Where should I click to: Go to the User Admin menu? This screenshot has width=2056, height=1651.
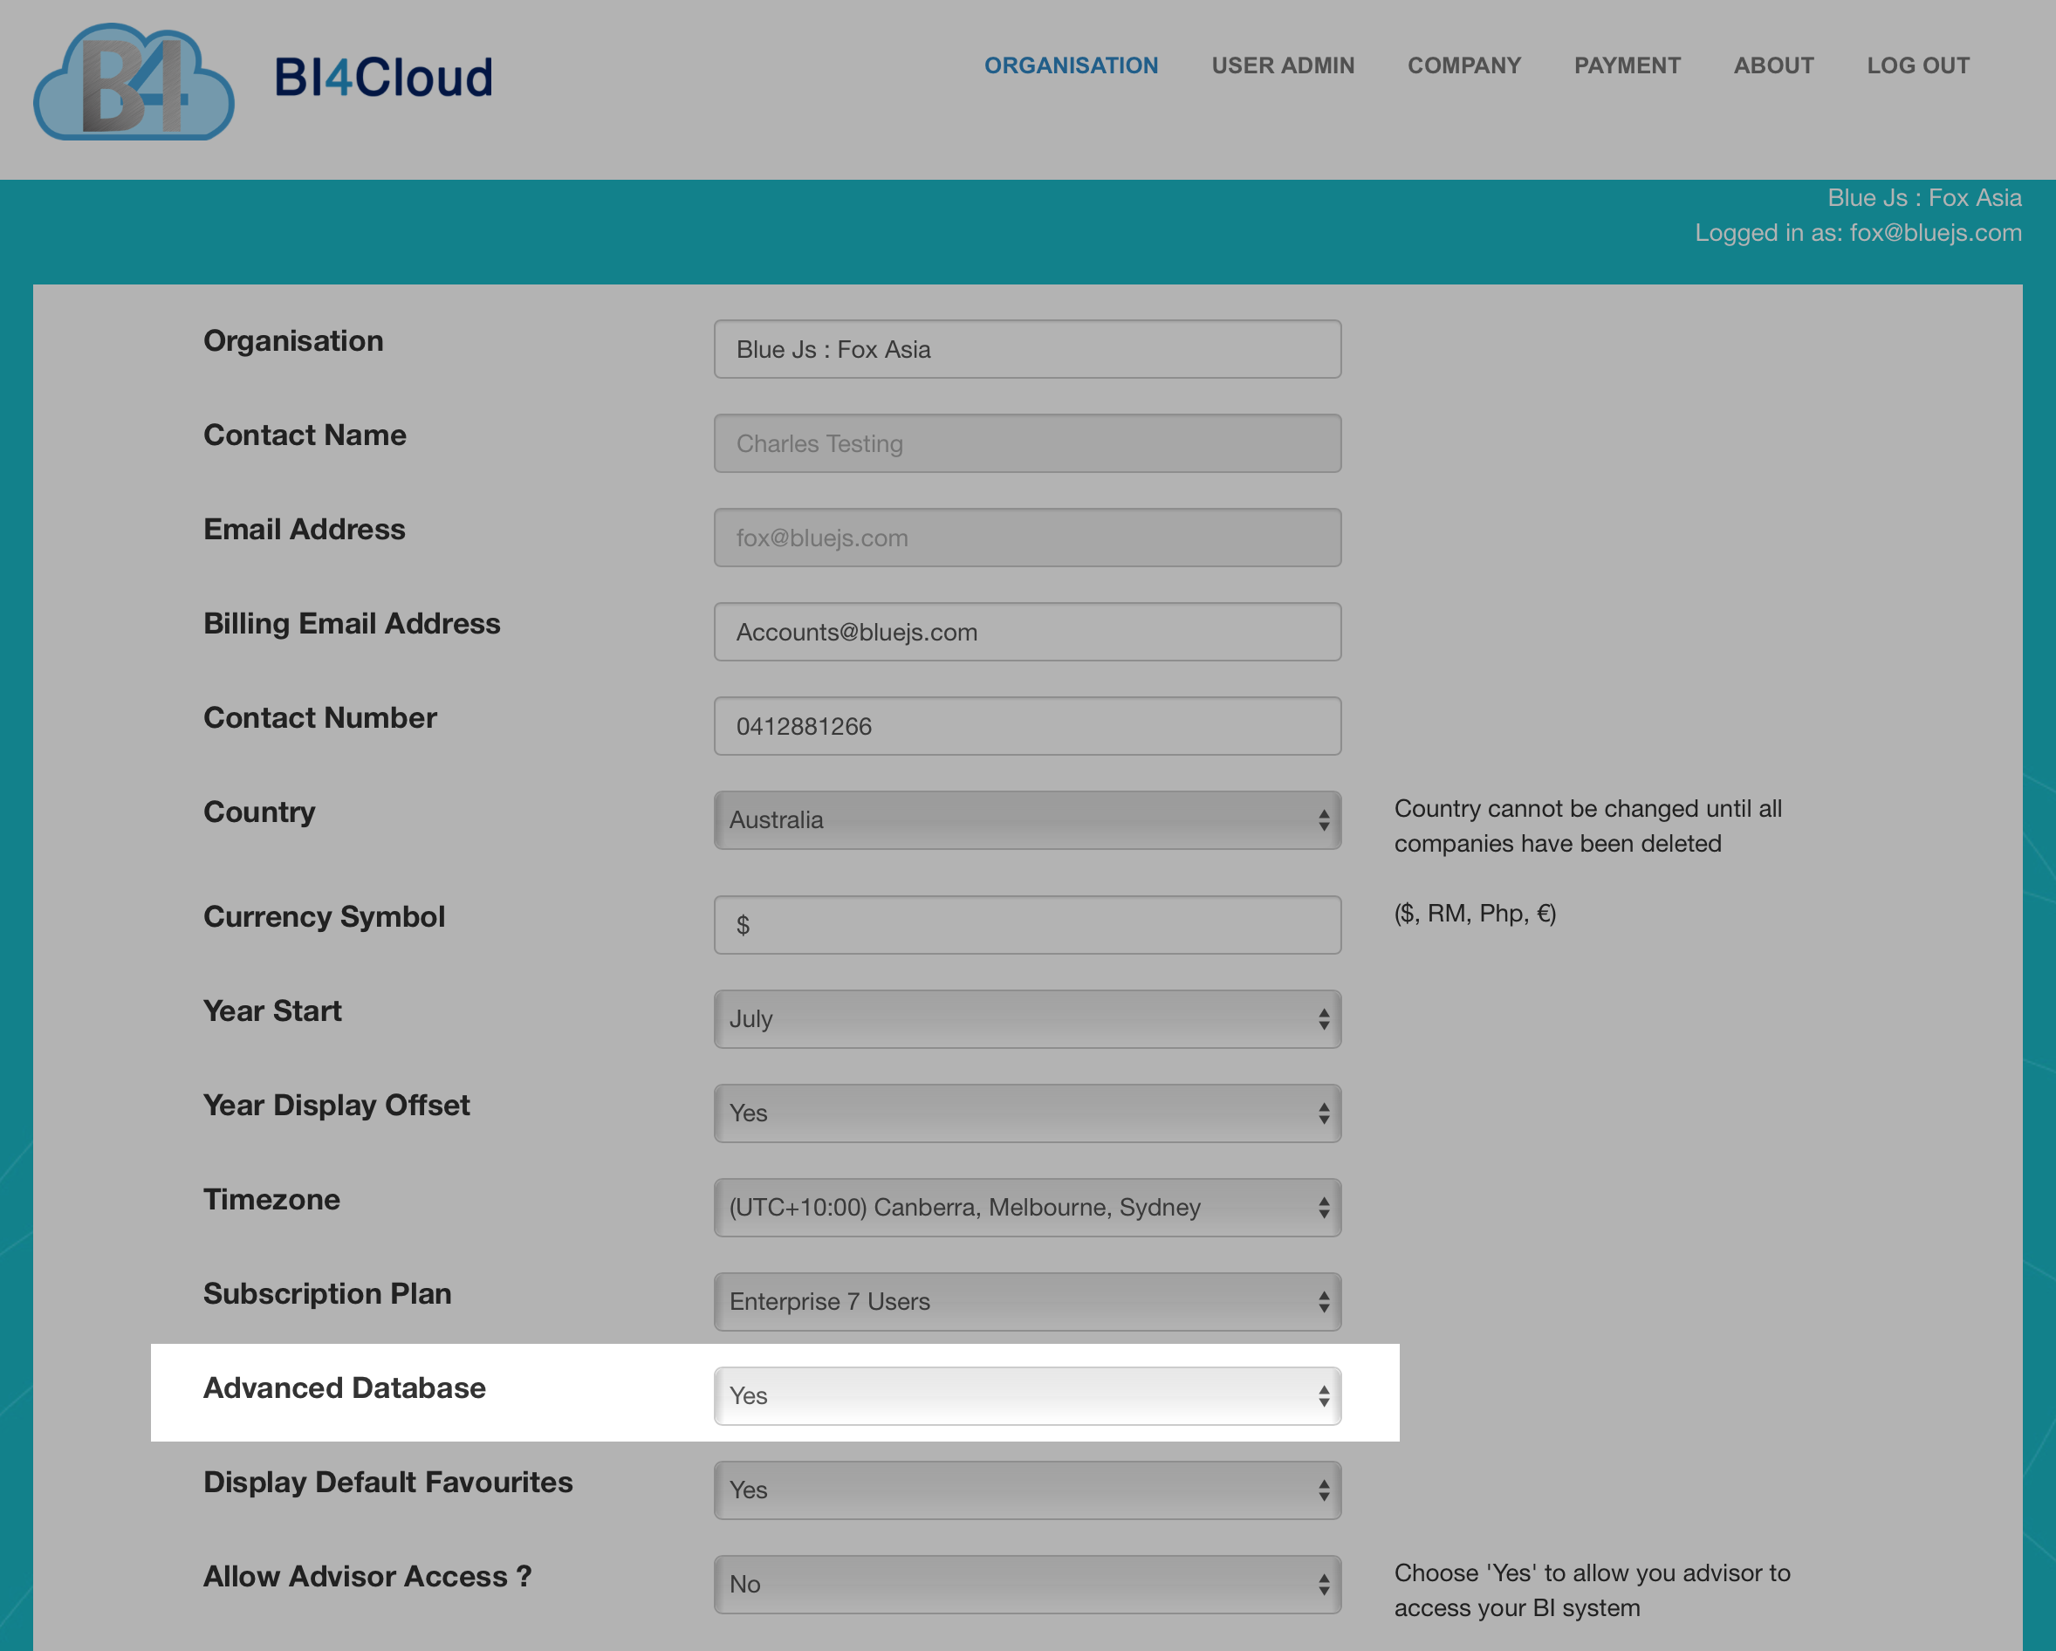pyautogui.click(x=1283, y=65)
